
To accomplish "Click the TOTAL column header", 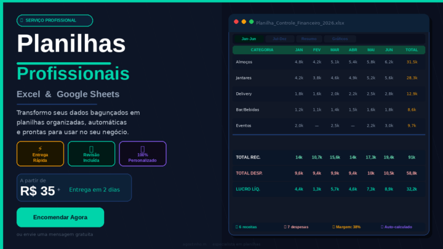I will [412, 50].
